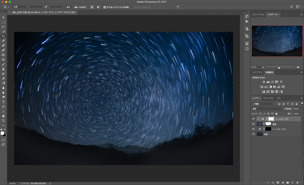The image size is (304, 185).
Task: Switch to the パス tab
Action: coord(279,98)
